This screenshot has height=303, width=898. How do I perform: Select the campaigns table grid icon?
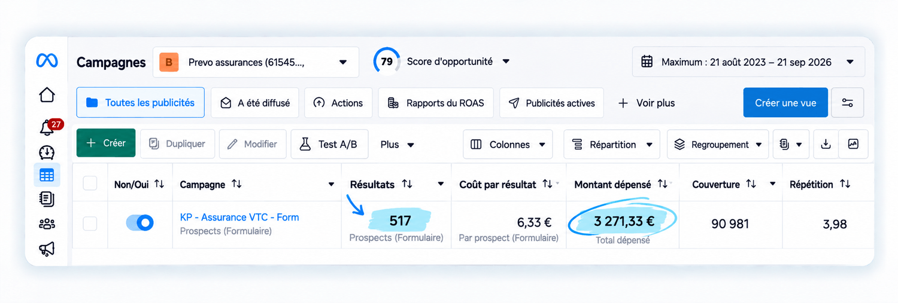47,175
